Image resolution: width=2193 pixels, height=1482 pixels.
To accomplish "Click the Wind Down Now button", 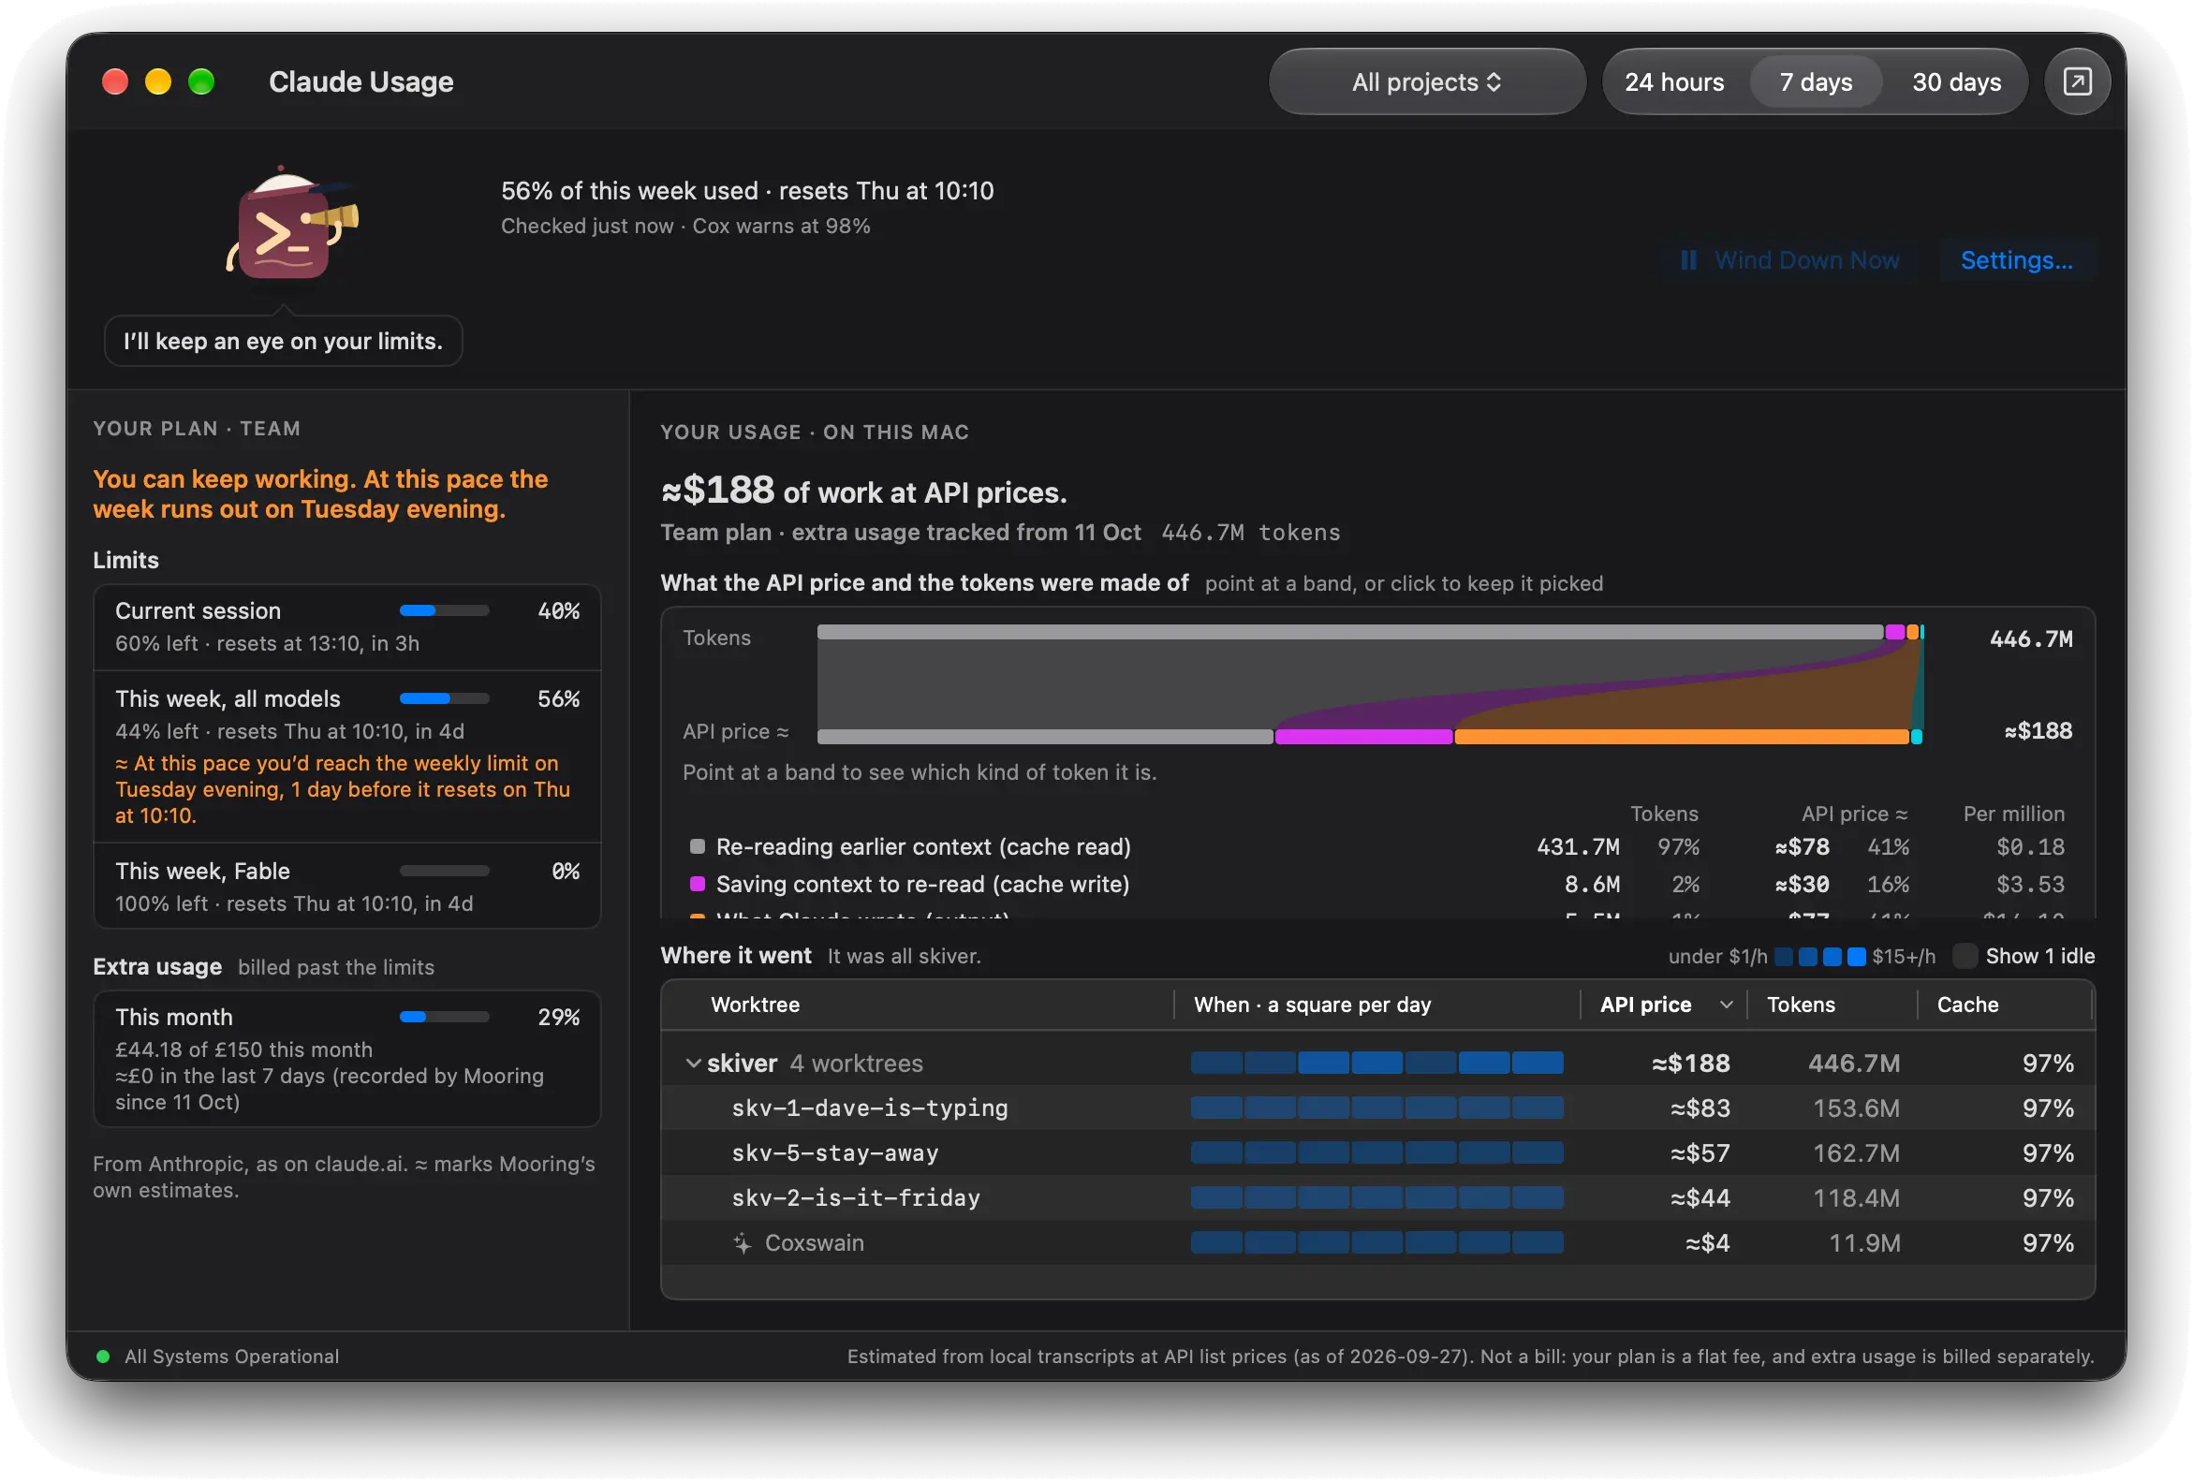I will click(1790, 260).
